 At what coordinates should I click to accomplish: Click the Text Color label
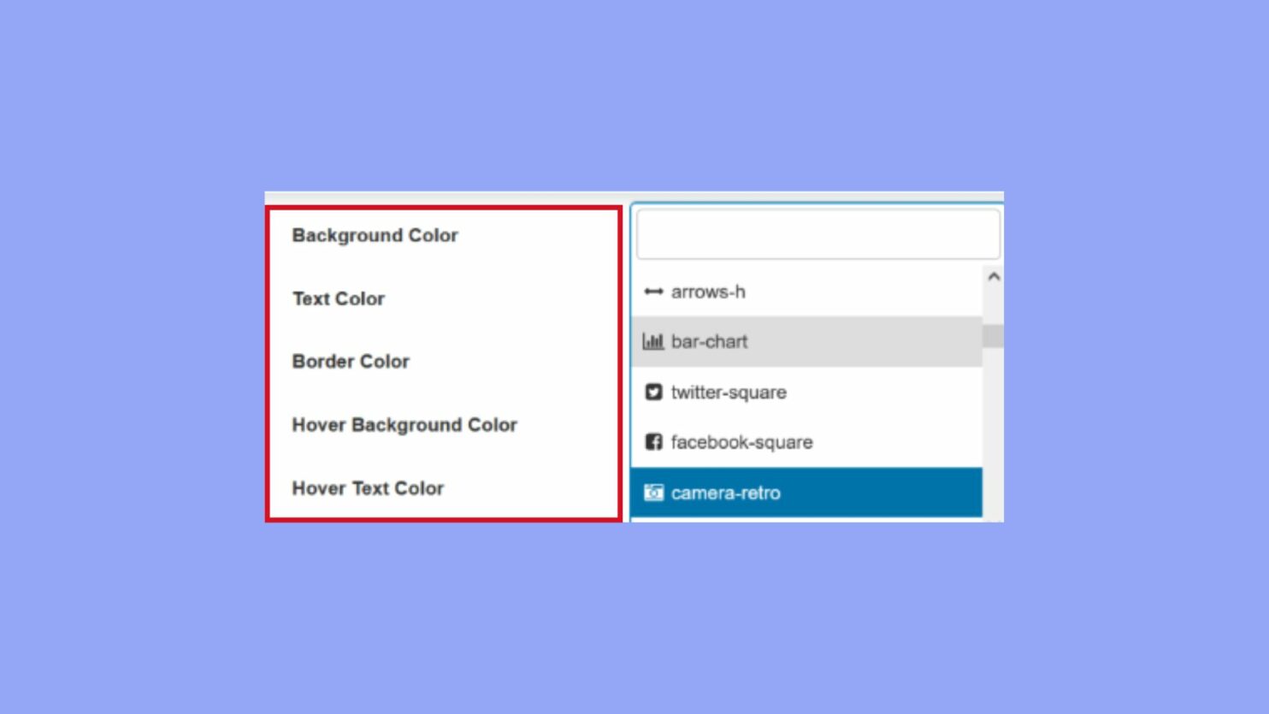(339, 298)
